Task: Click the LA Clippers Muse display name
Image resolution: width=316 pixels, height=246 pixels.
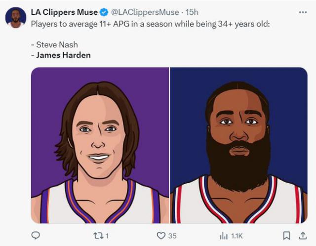Action: (x=64, y=12)
